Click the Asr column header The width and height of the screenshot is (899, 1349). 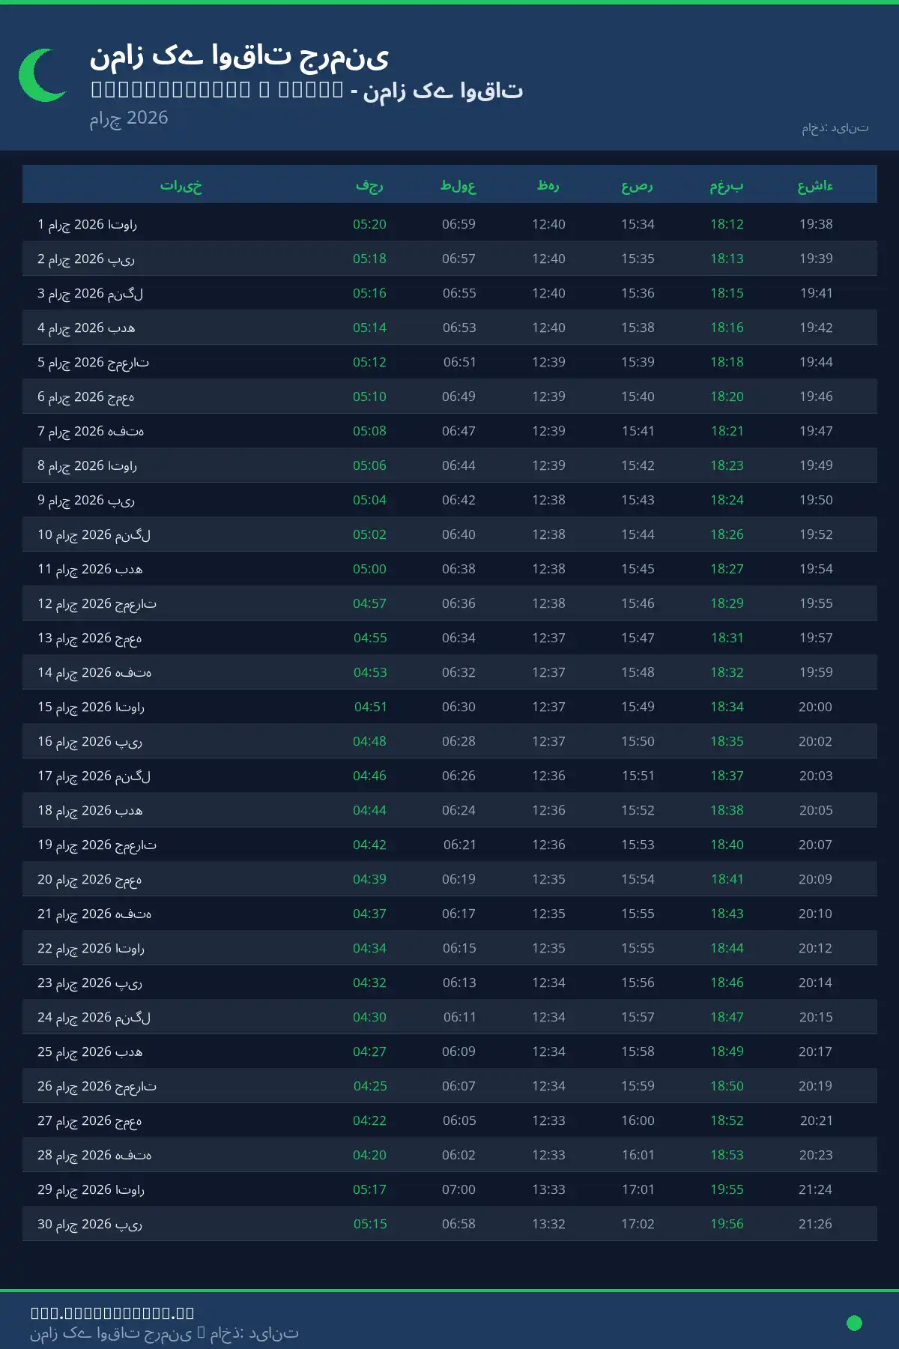tap(638, 185)
